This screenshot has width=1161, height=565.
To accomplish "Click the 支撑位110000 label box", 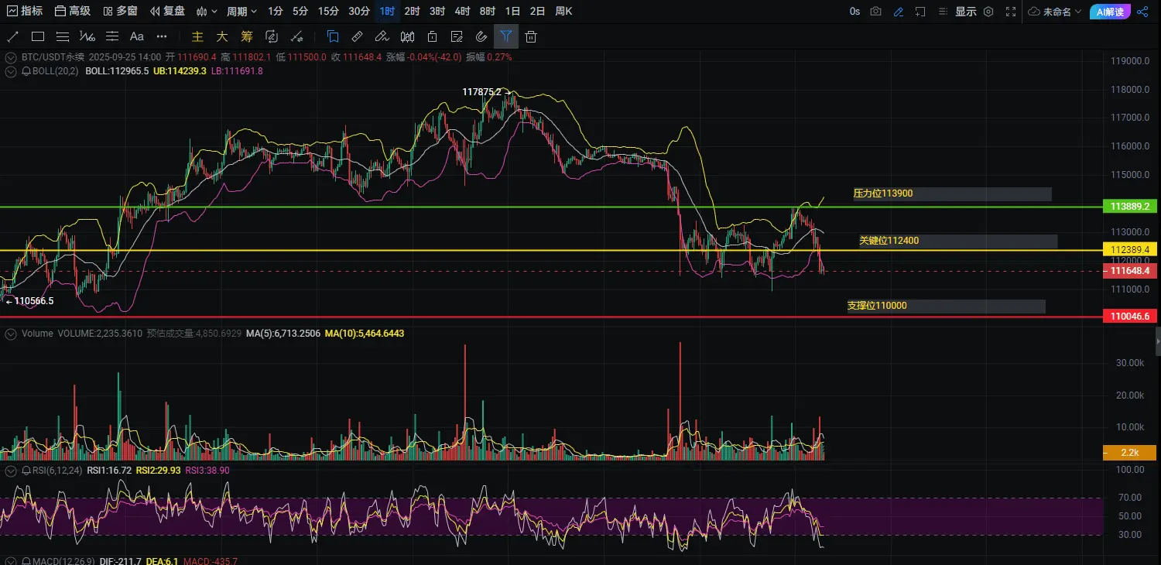I will coord(946,306).
